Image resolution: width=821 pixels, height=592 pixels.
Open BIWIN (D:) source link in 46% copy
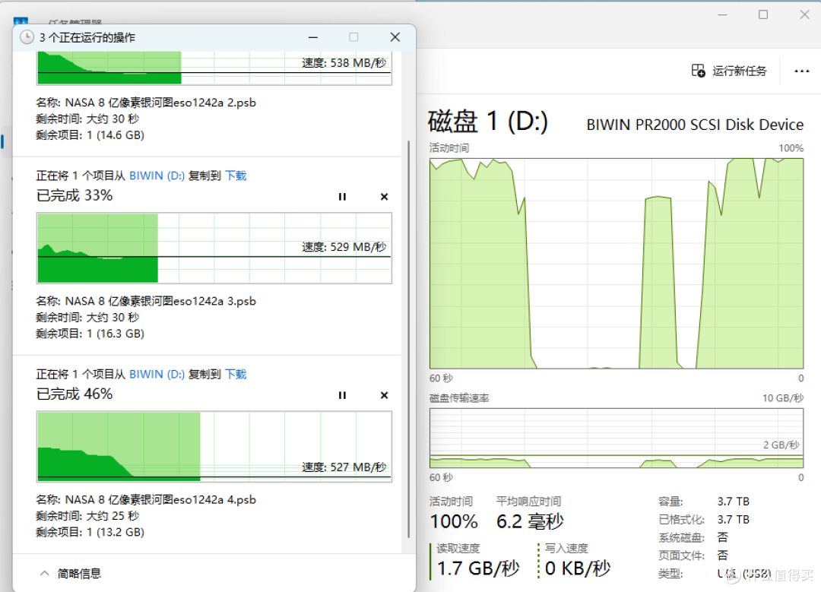coord(157,374)
